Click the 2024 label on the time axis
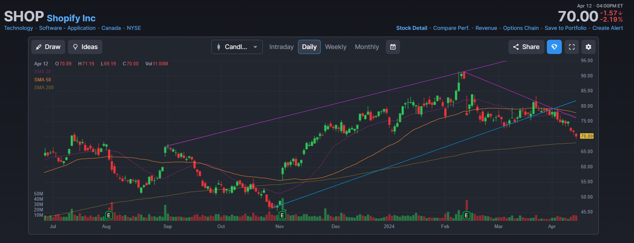 (x=389, y=226)
